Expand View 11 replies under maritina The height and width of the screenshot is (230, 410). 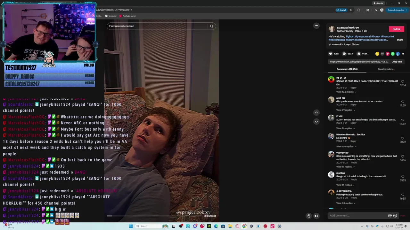pyautogui.click(x=345, y=185)
